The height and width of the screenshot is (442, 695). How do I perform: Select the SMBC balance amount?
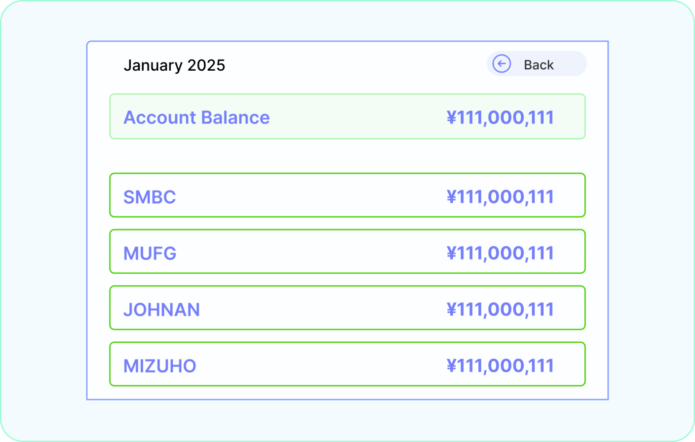[500, 197]
